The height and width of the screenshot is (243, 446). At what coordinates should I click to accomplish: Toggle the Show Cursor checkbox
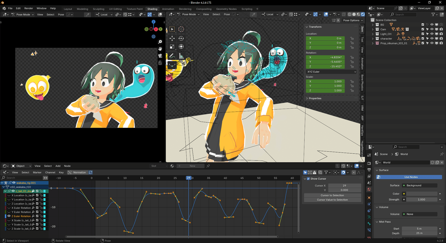pos(308,179)
